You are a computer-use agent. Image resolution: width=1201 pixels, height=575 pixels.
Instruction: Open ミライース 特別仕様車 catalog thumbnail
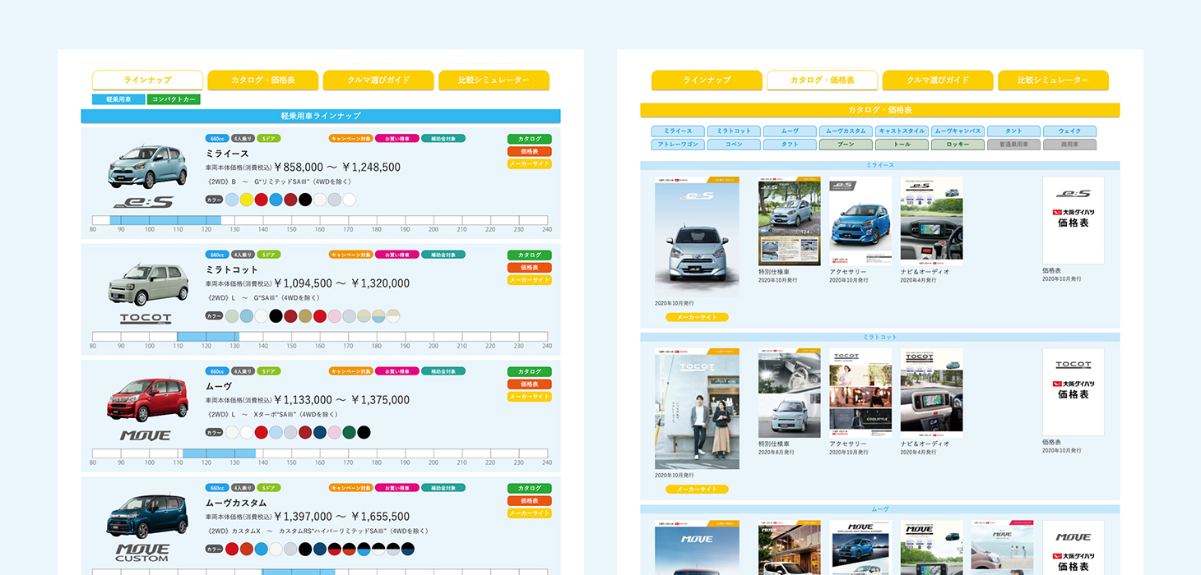click(789, 221)
